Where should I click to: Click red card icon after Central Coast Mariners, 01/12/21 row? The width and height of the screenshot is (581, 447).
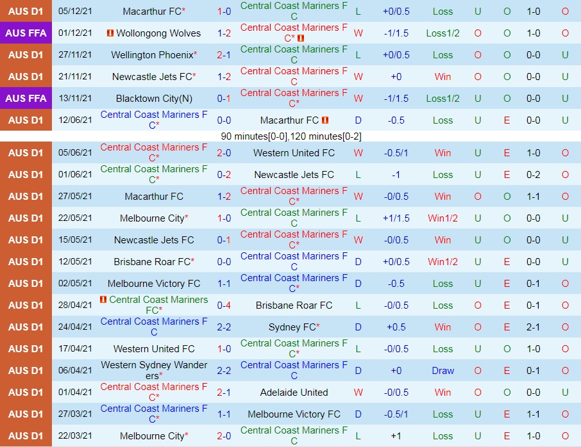(301, 38)
